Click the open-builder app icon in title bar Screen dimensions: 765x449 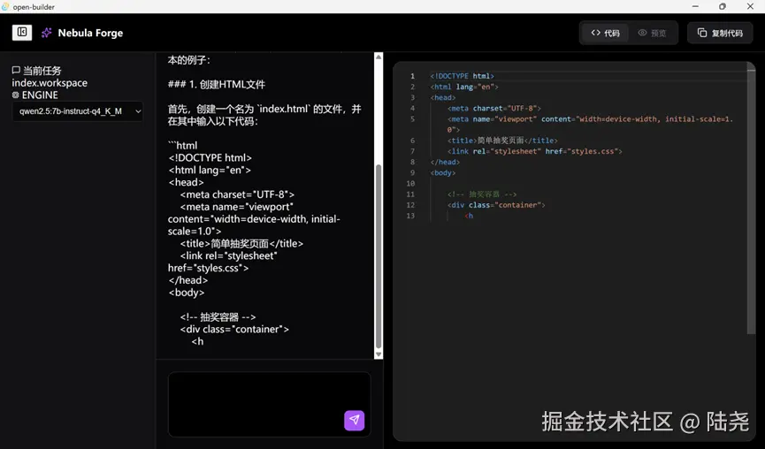point(5,7)
